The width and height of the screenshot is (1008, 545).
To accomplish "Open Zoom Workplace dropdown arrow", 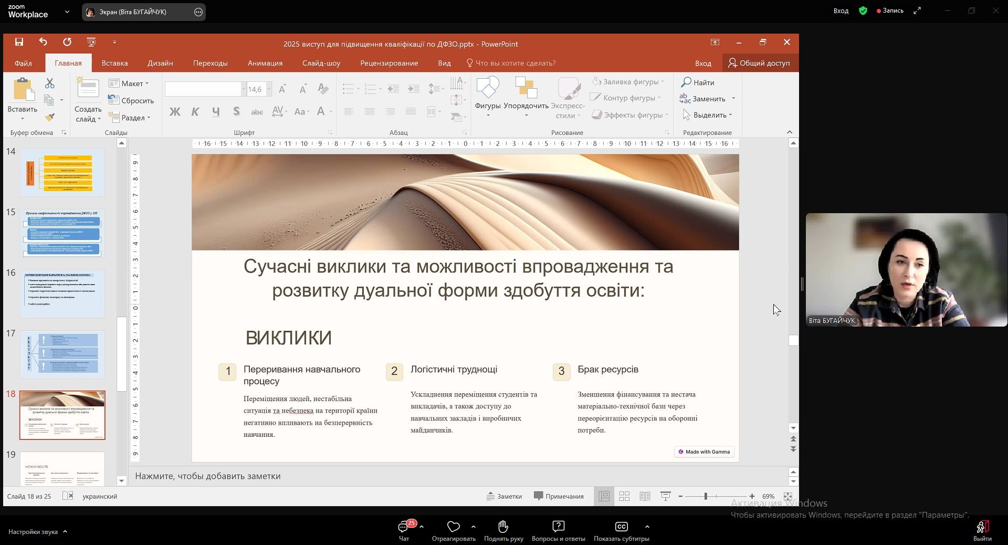I will click(x=67, y=12).
